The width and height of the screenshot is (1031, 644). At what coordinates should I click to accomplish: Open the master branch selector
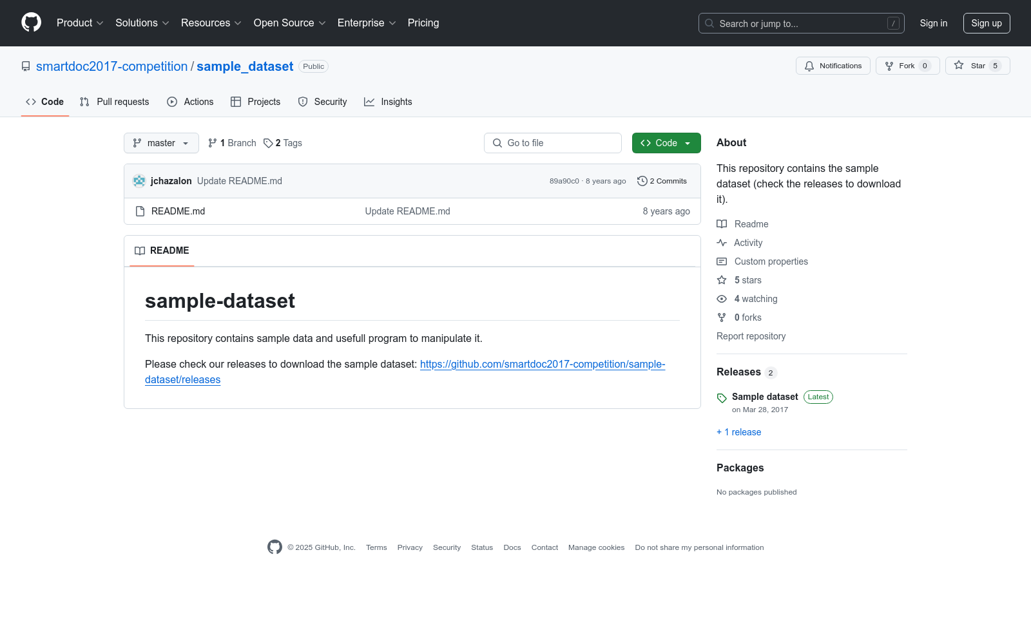point(161,143)
